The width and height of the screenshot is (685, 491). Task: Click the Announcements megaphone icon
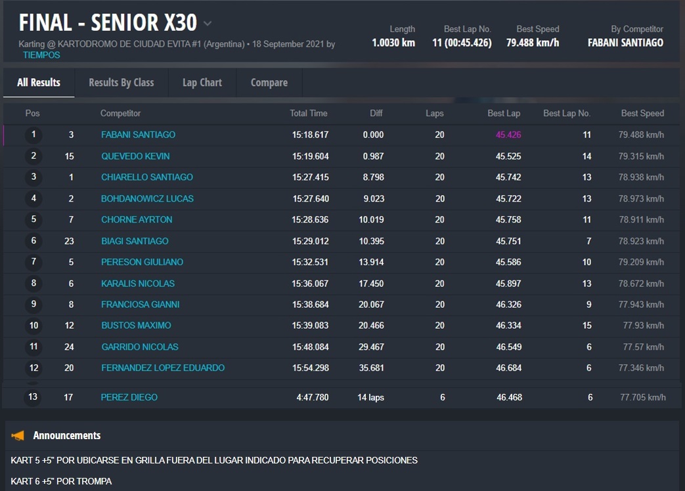pyautogui.click(x=18, y=435)
